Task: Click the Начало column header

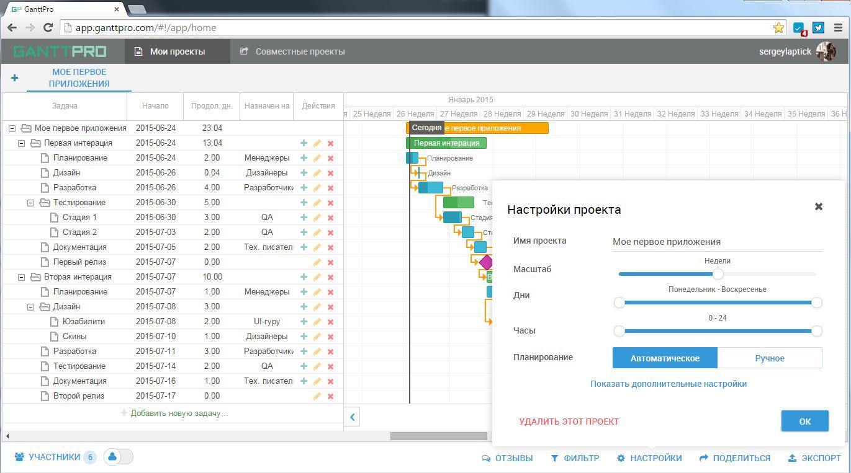Action: click(155, 106)
